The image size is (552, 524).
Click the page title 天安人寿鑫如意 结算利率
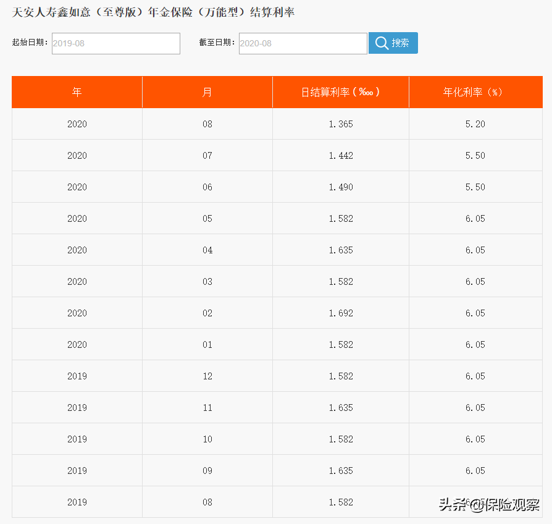click(x=153, y=12)
